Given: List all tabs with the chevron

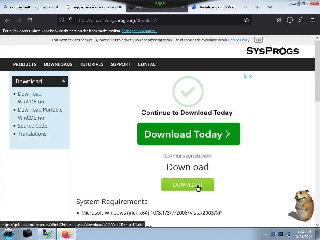Looking at the screenshot, I should (270, 7).
